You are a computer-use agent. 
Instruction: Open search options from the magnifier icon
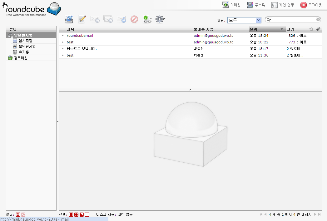pyautogui.click(x=269, y=20)
